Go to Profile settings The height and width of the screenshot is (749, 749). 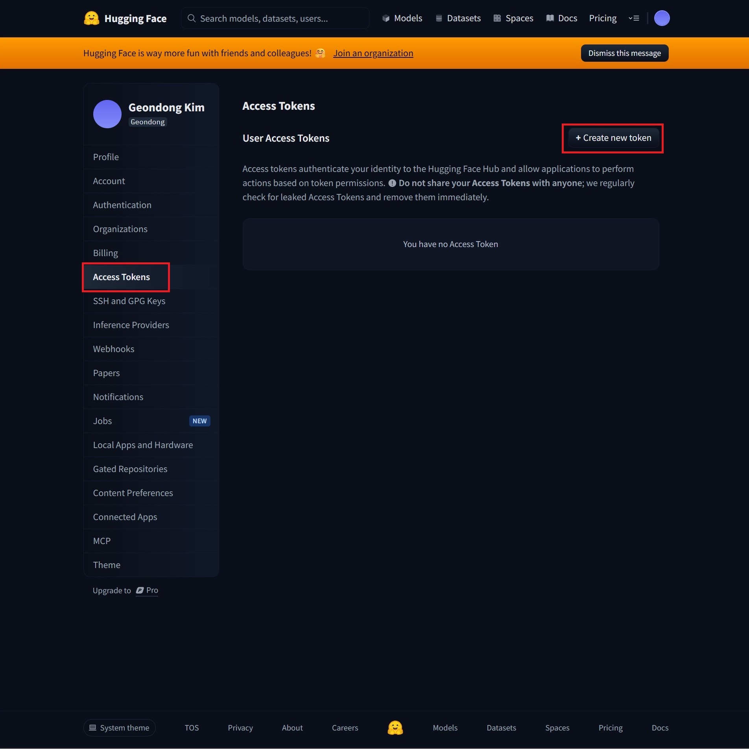[151, 157]
